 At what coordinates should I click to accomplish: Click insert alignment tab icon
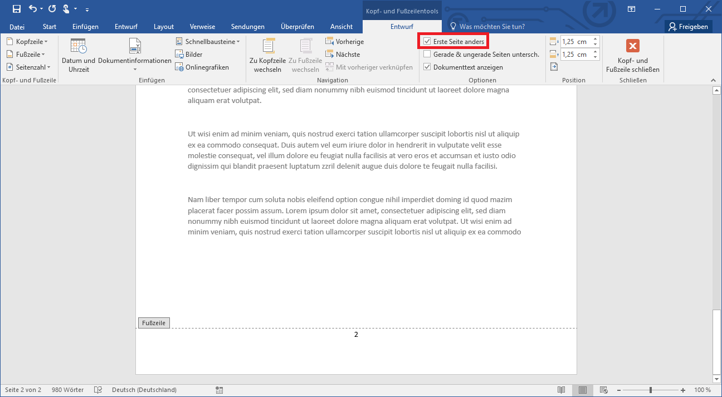pos(554,67)
